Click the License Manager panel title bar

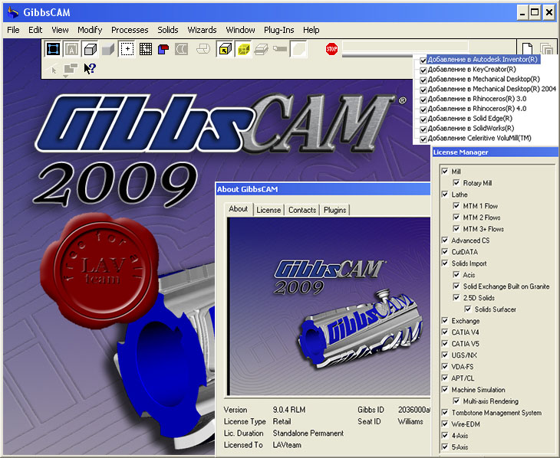point(496,152)
